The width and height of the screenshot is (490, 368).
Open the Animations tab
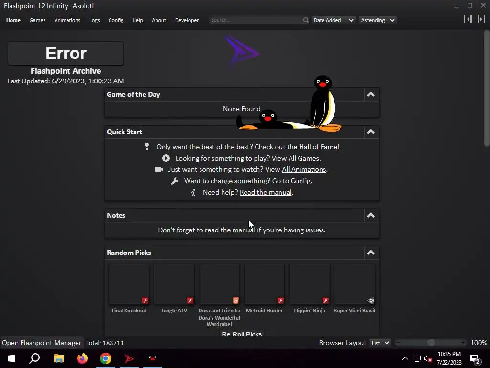[x=67, y=20]
